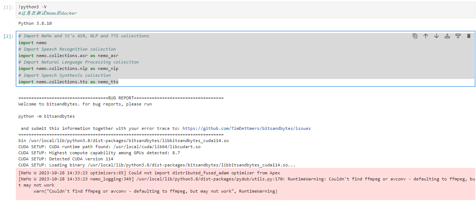
Task: Click the red NeMo warning output area
Action: pyautogui.click(x=246, y=184)
